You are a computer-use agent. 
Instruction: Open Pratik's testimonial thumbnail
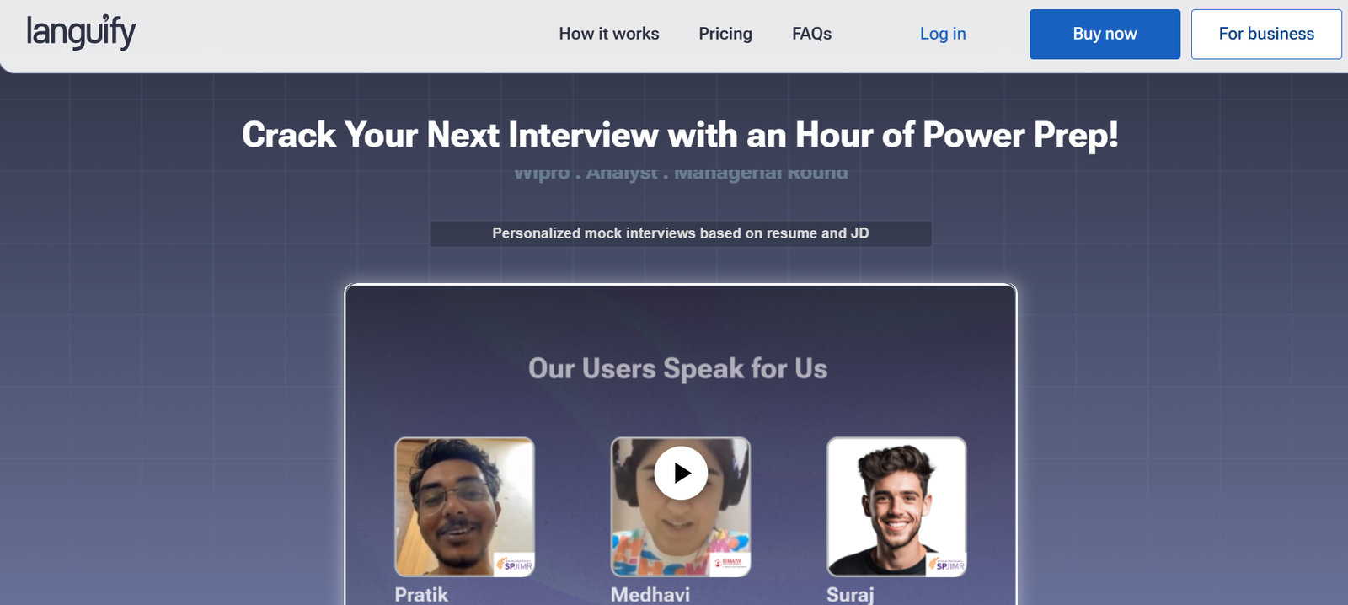(464, 506)
